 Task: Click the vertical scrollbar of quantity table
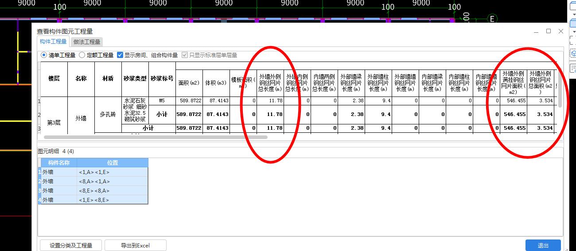(x=560, y=89)
